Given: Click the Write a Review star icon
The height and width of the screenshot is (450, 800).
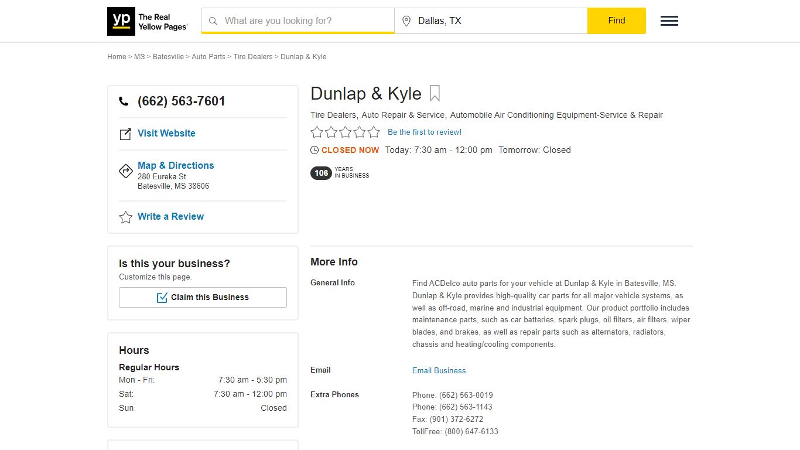Looking at the screenshot, I should 126,217.
